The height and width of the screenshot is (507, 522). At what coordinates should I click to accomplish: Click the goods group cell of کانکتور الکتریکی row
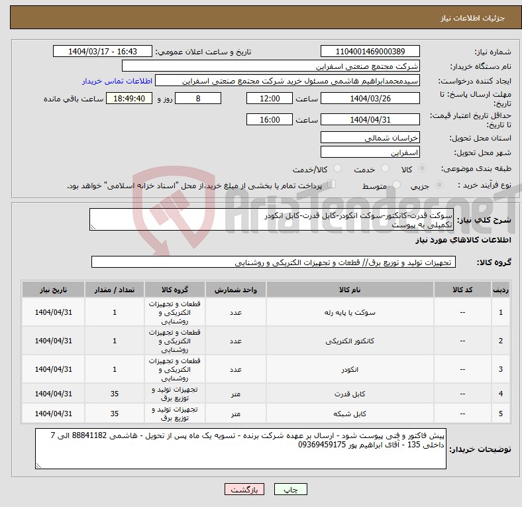[175, 341]
